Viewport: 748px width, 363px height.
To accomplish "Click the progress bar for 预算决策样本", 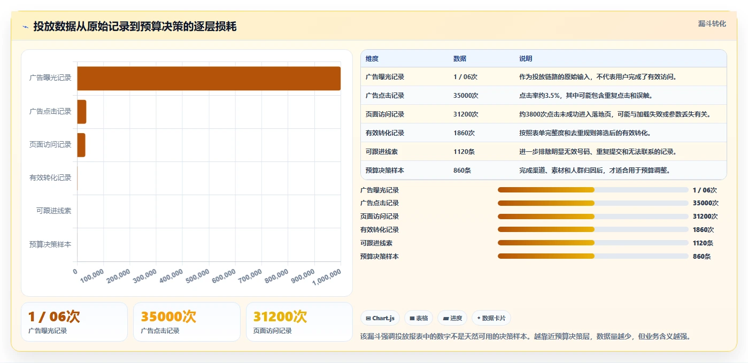I will [x=593, y=256].
